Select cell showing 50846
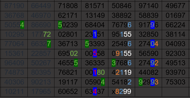This screenshot has width=190, height=98. [x=121, y=6]
